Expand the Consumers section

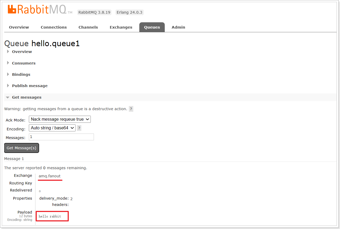tap(24, 63)
